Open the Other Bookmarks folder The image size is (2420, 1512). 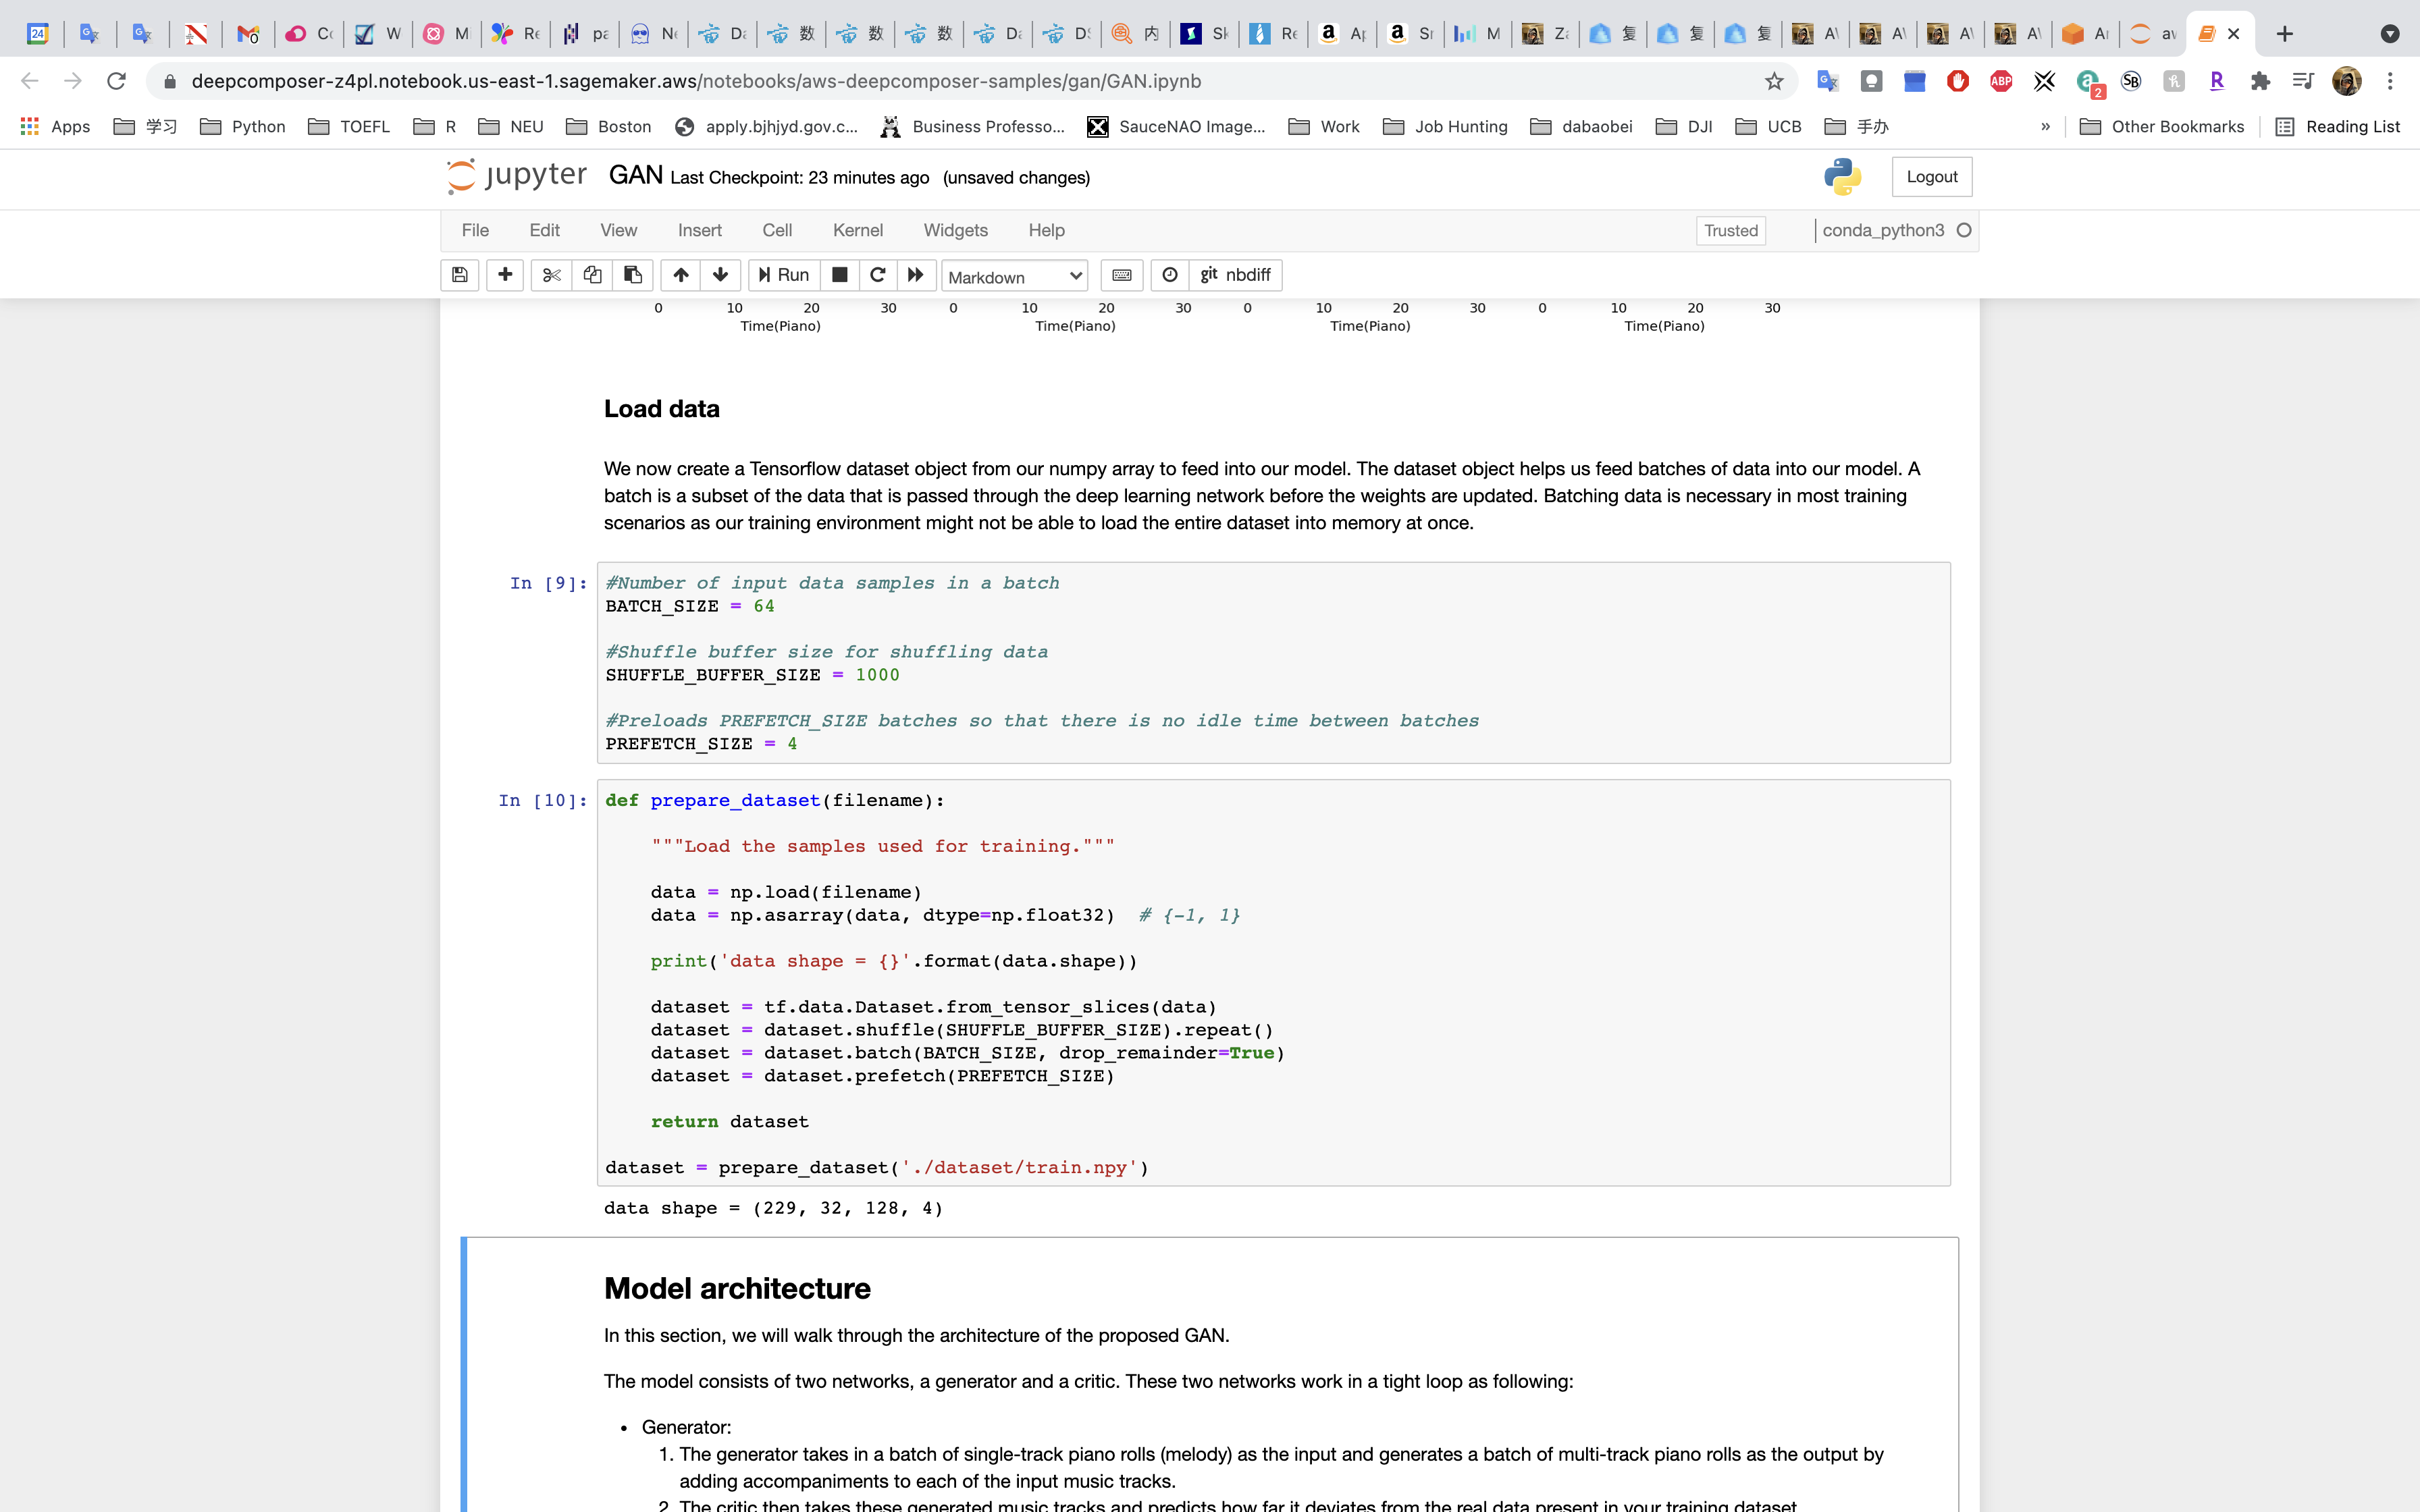click(x=2162, y=126)
